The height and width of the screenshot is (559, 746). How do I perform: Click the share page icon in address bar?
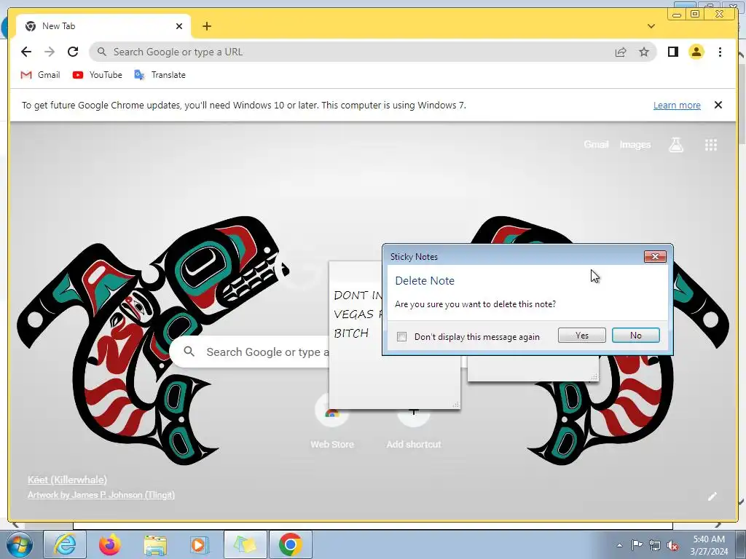pos(621,52)
